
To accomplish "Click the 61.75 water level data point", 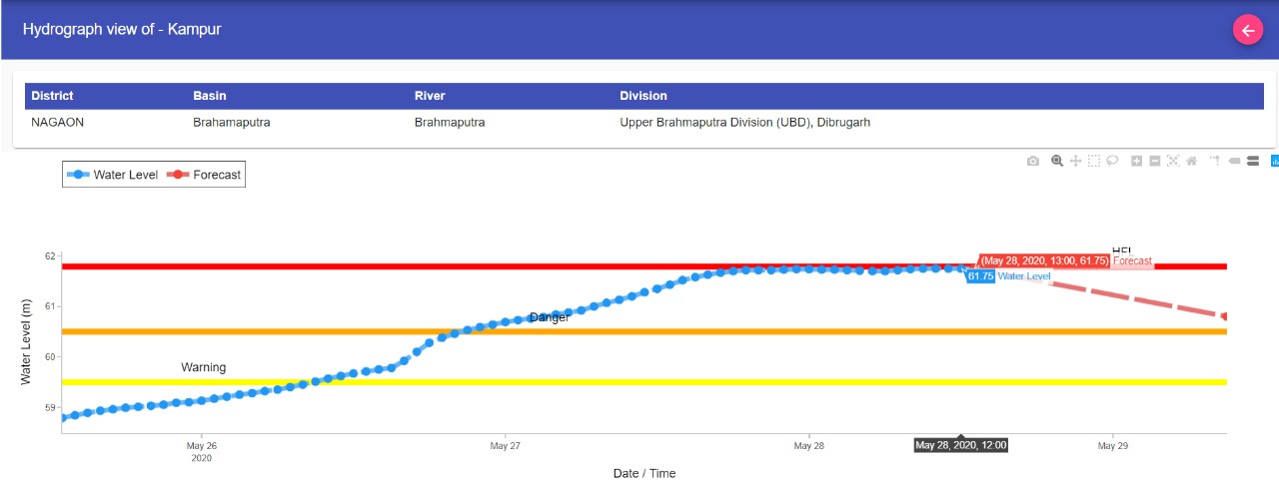I will pos(961,268).
